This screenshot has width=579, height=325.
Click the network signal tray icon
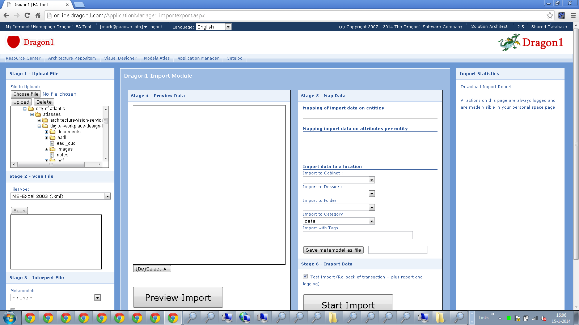pos(535,318)
